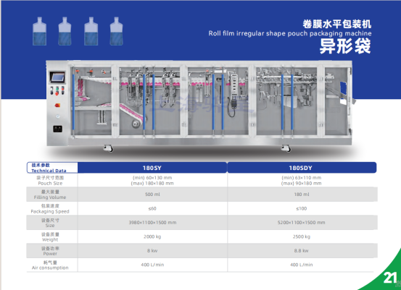
Task: Click the '500 ml' filling volume cell
Action: coord(152,195)
